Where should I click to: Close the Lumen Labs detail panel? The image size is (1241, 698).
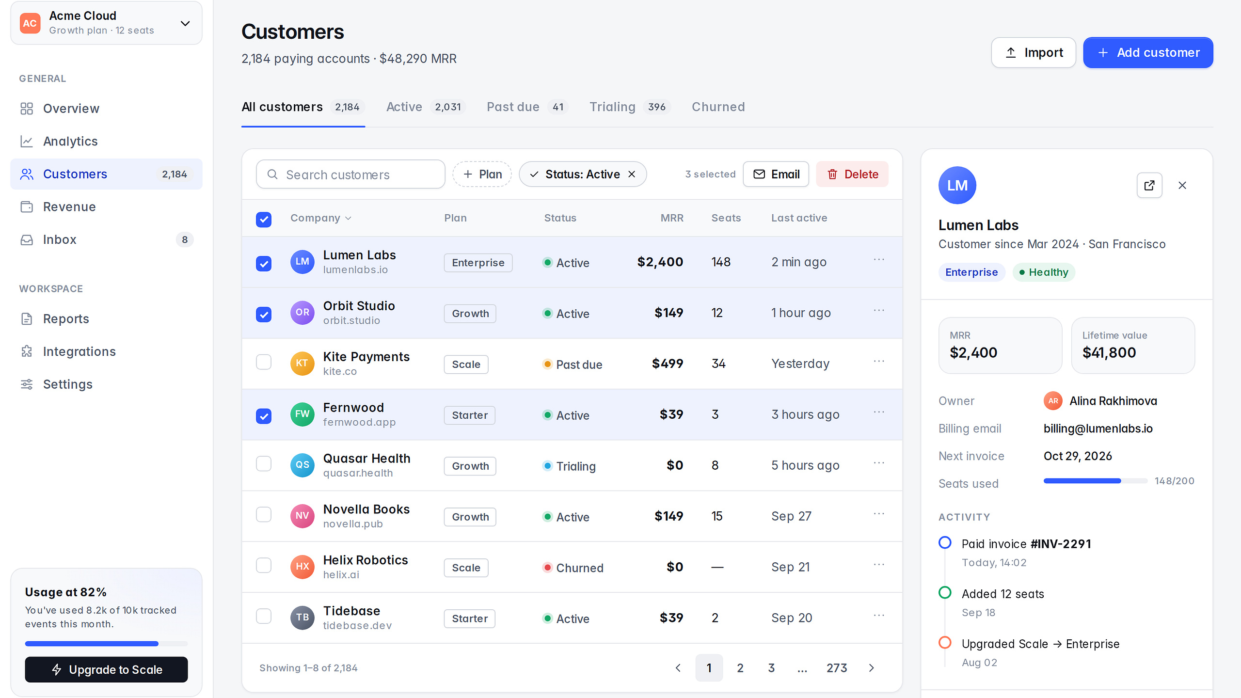(x=1182, y=185)
